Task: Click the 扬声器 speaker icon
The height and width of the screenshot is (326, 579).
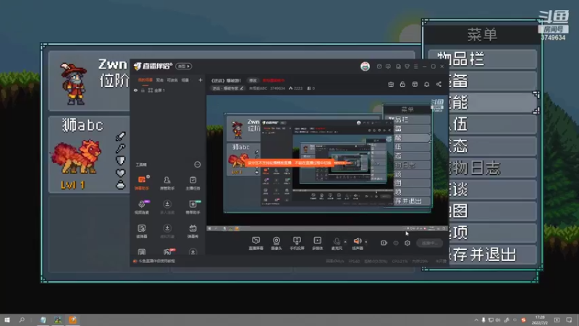Action: pos(358,243)
